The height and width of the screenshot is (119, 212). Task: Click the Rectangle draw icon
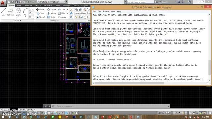tap(30, 10)
